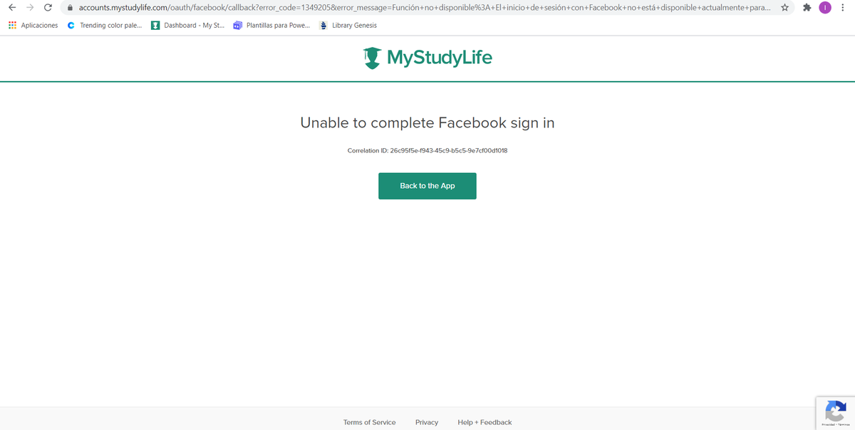Open the Plantillas para Powe... bookmark

[271, 25]
